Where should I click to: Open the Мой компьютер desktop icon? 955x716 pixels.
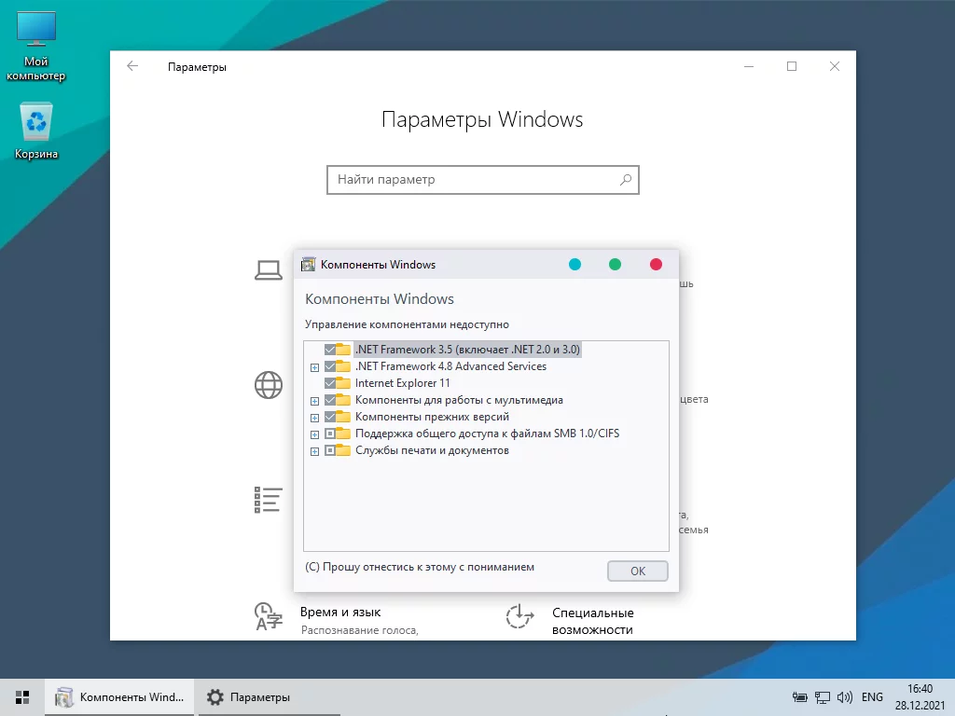36,47
